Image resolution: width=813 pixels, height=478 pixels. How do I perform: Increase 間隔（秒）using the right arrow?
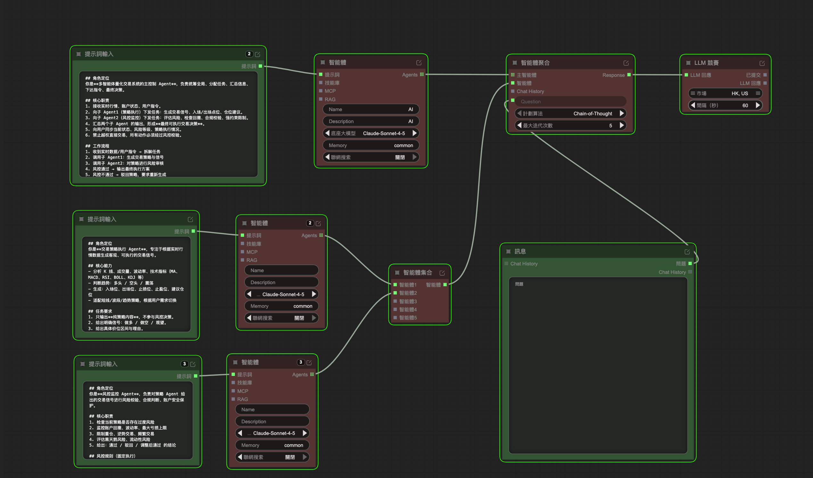pyautogui.click(x=758, y=105)
